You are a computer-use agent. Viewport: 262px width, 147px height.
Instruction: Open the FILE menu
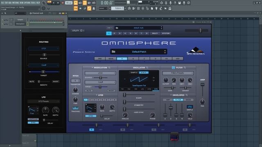click(x=2, y=3)
